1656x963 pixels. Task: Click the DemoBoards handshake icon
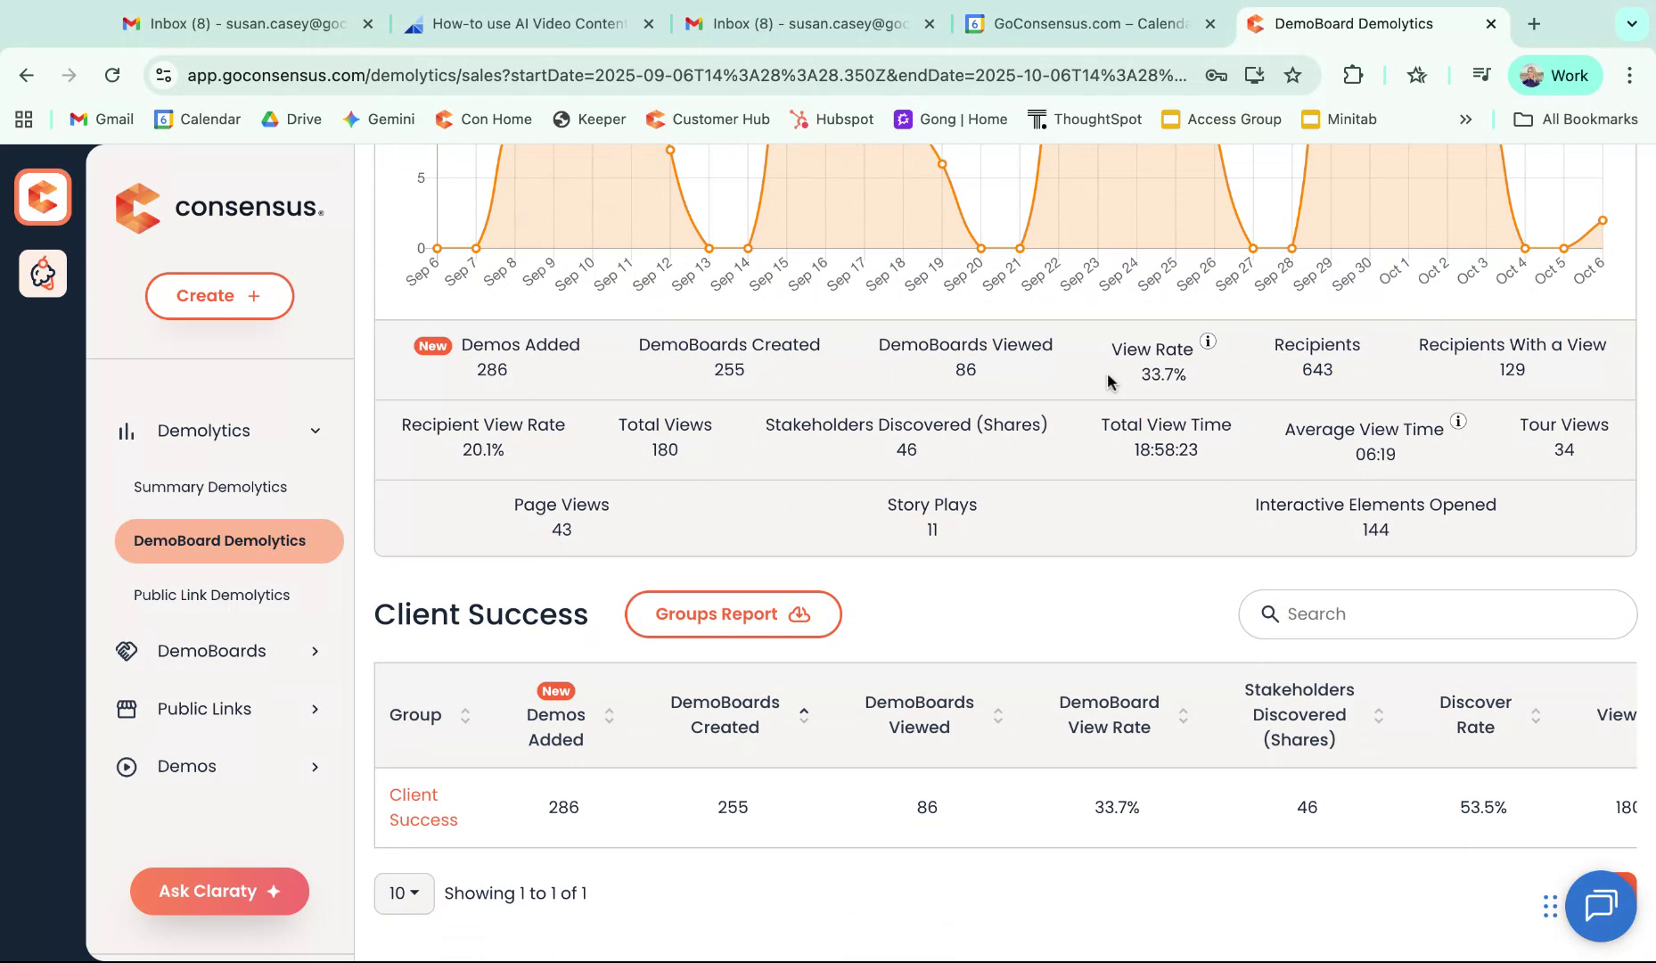tap(127, 651)
